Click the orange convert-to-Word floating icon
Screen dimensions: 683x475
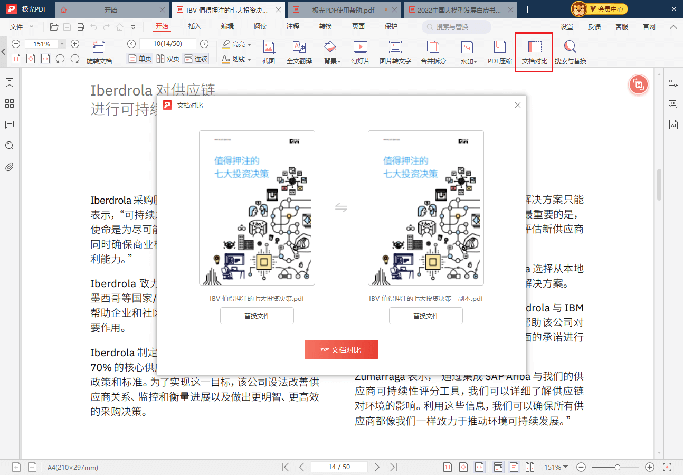pos(639,84)
